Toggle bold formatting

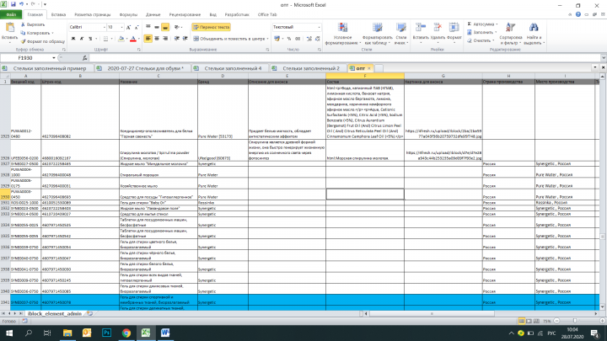tap(73, 39)
